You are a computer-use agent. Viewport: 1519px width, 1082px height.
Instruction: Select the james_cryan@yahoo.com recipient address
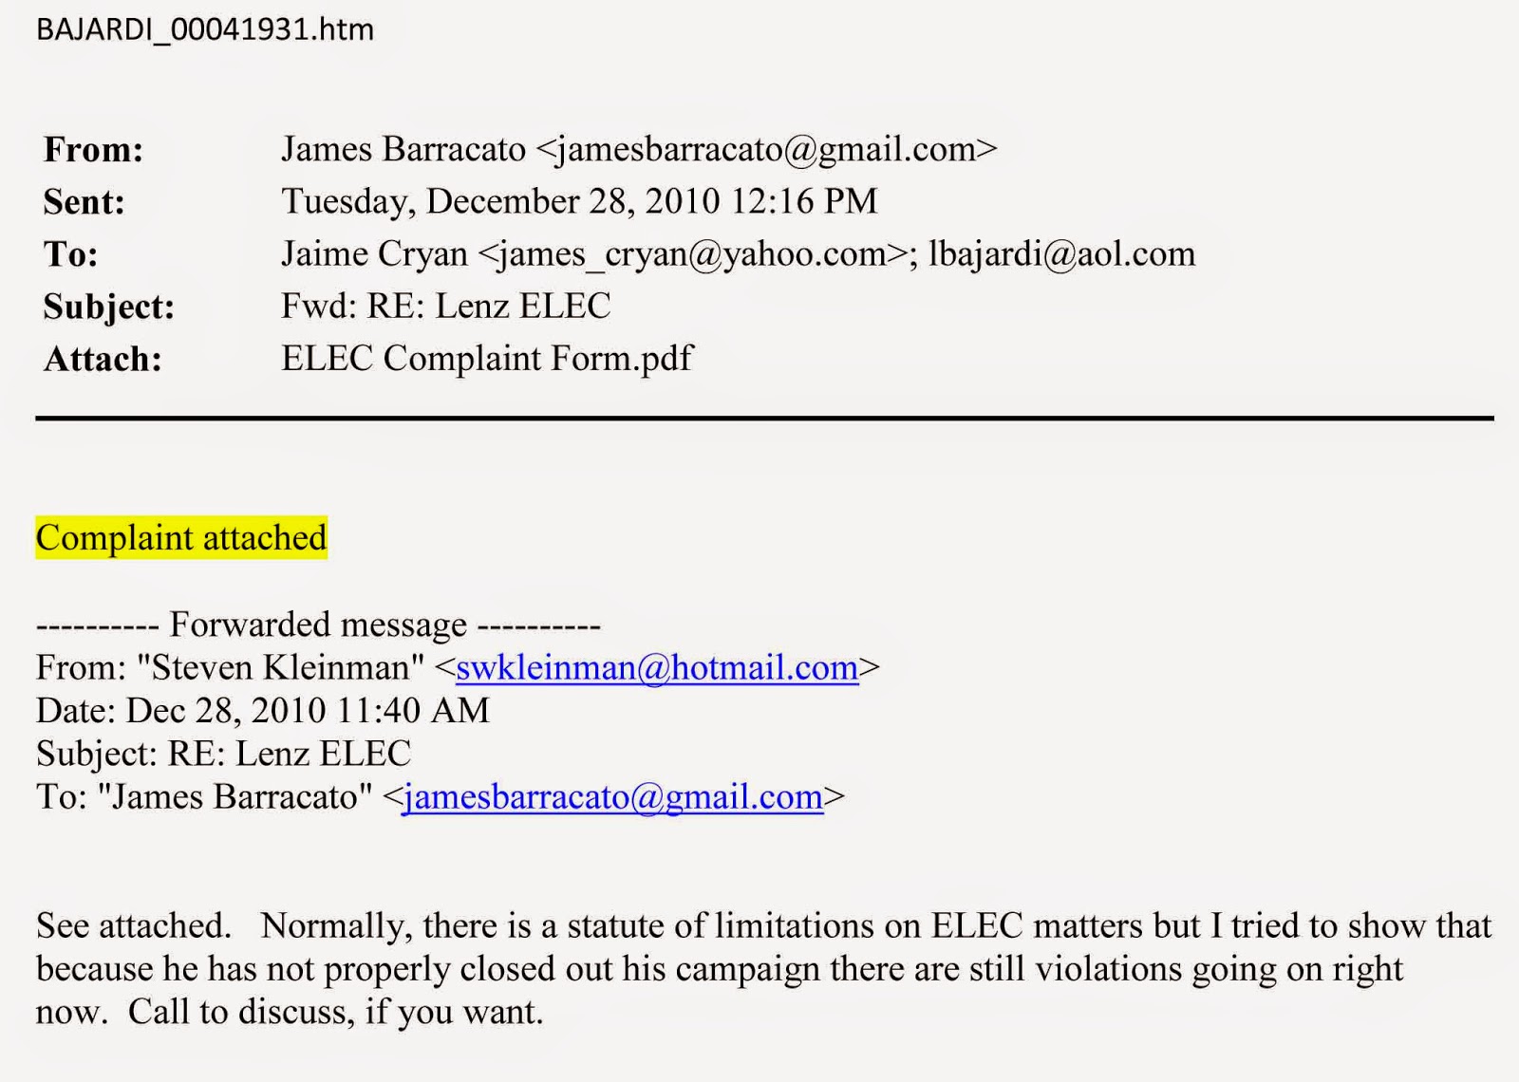pos(692,254)
